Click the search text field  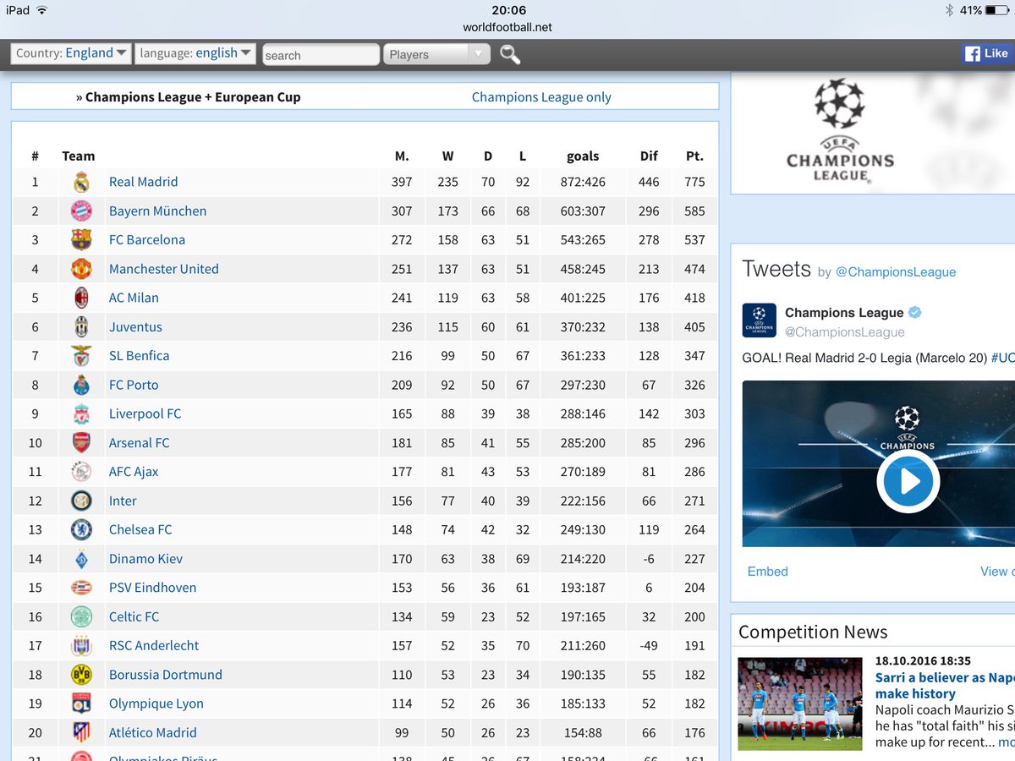coord(321,55)
